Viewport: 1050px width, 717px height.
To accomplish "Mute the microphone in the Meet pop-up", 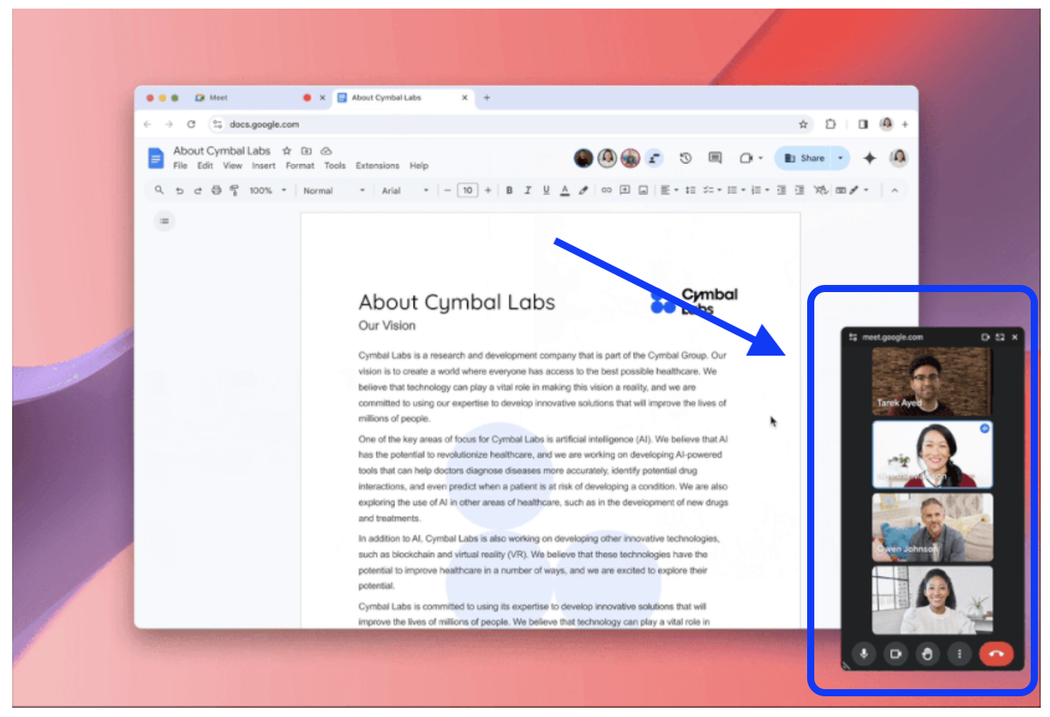I will click(864, 653).
